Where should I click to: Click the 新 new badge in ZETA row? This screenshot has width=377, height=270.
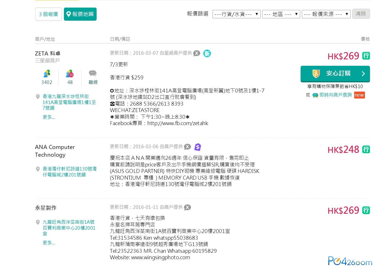pyautogui.click(x=207, y=53)
